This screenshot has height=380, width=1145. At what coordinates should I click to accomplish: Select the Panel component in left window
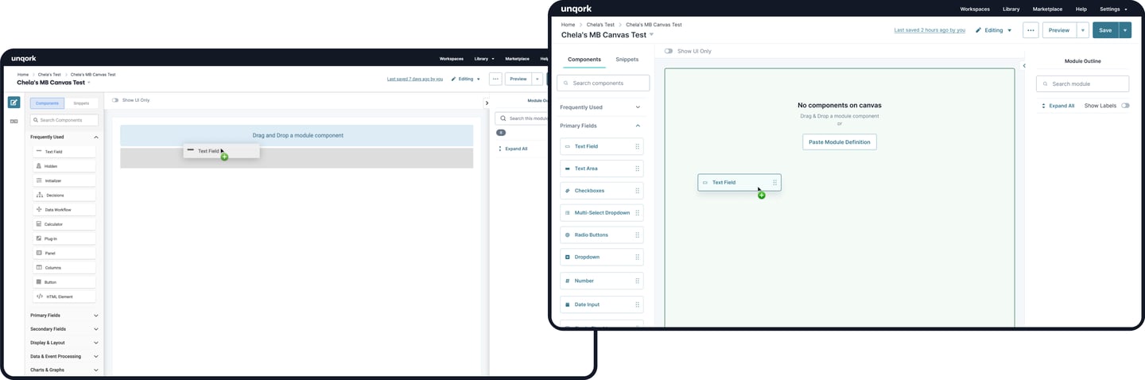click(64, 253)
